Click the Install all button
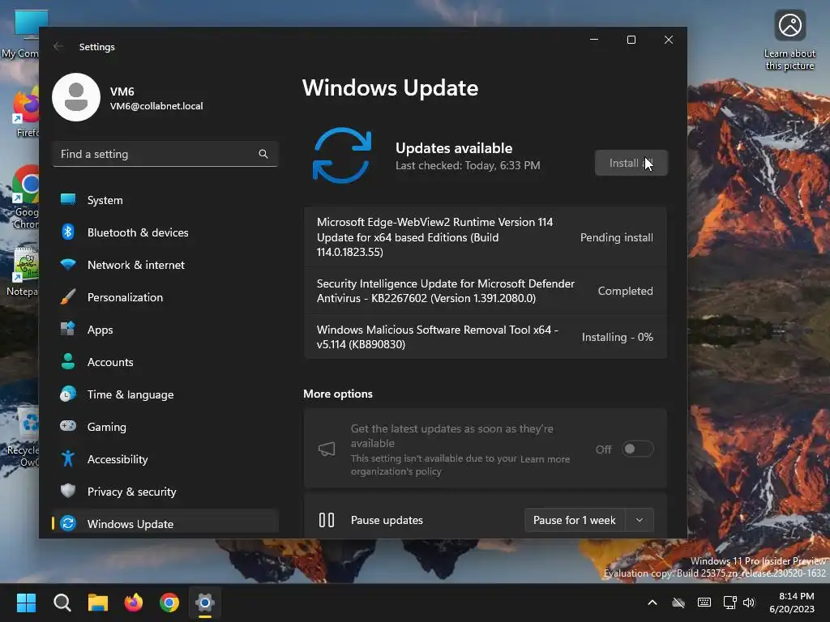830x622 pixels. (x=631, y=163)
